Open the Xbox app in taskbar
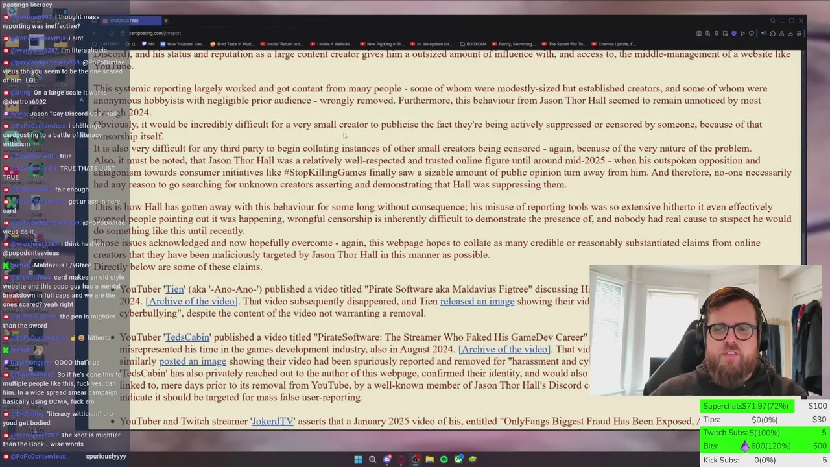The width and height of the screenshot is (830, 467). (x=458, y=459)
